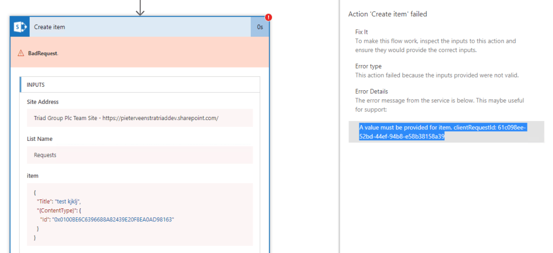Click the highlighted clientRequestId error message
This screenshot has width=553, height=253.
(x=443, y=132)
